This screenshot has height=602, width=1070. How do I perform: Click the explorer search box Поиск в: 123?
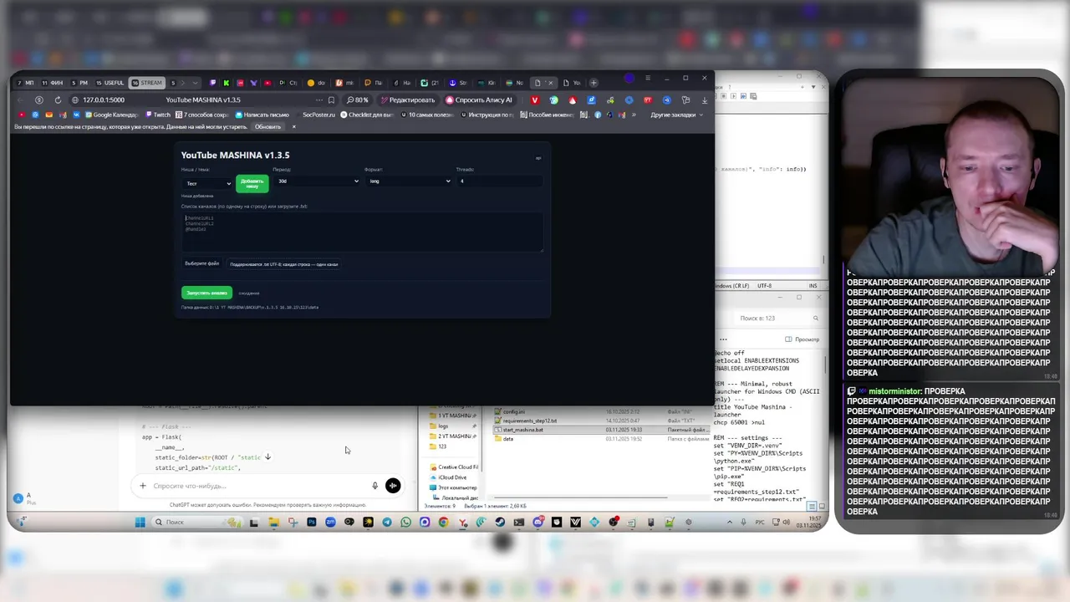click(x=777, y=318)
